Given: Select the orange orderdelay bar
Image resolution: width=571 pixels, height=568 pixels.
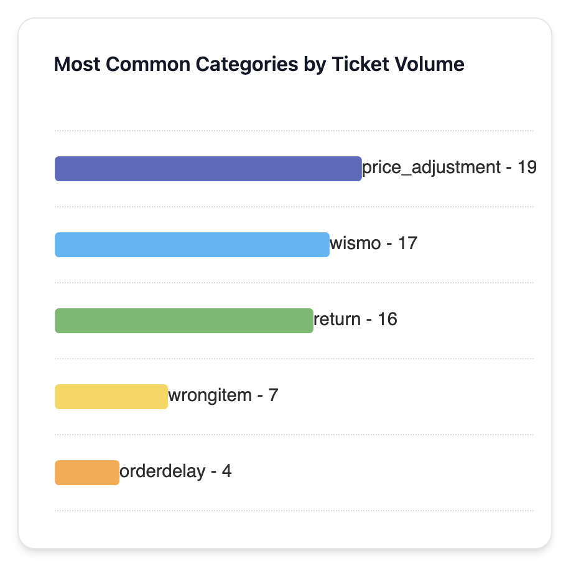Looking at the screenshot, I should coord(86,473).
